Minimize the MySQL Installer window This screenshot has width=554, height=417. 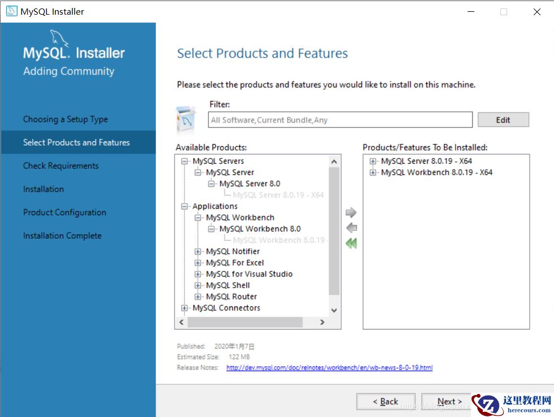(x=471, y=12)
